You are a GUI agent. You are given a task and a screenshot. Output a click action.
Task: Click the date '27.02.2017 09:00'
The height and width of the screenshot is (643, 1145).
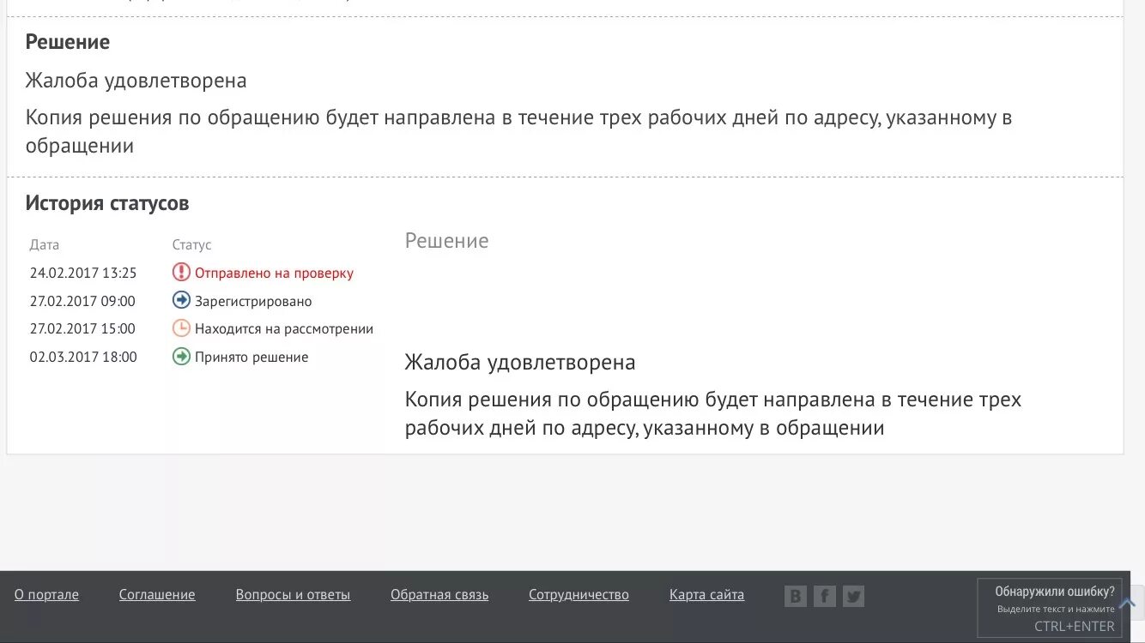tap(82, 302)
